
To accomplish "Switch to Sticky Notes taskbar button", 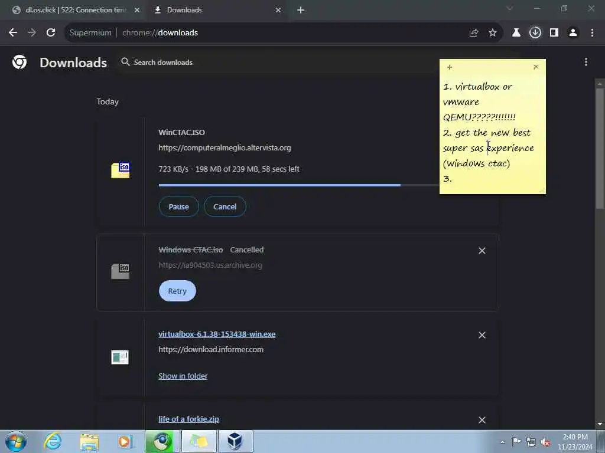I will 199,441.
